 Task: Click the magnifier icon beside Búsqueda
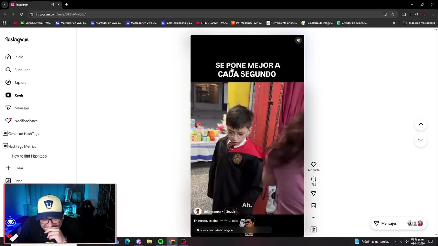pyautogui.click(x=8, y=70)
